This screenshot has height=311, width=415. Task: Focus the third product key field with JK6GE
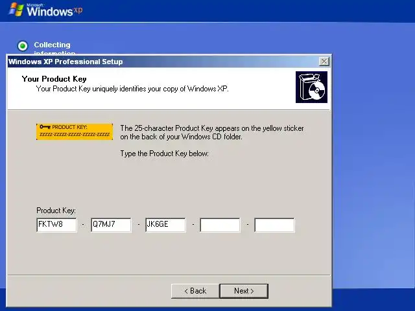(x=166, y=225)
